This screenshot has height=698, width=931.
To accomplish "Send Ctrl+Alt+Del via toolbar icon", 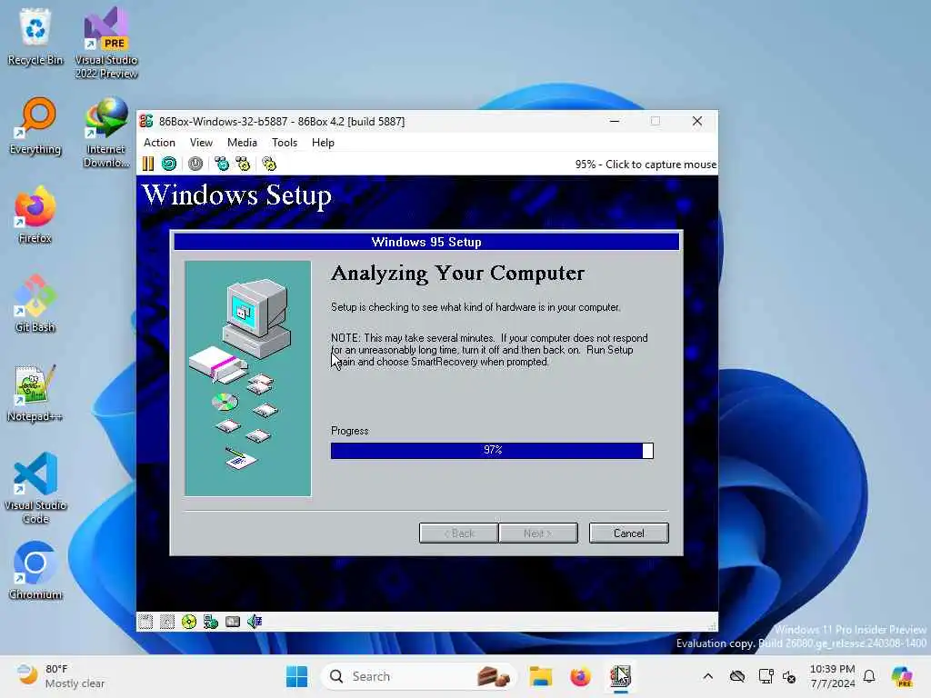I will [222, 164].
